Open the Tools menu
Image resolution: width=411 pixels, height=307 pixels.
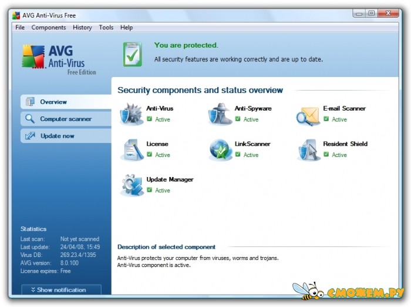point(106,27)
